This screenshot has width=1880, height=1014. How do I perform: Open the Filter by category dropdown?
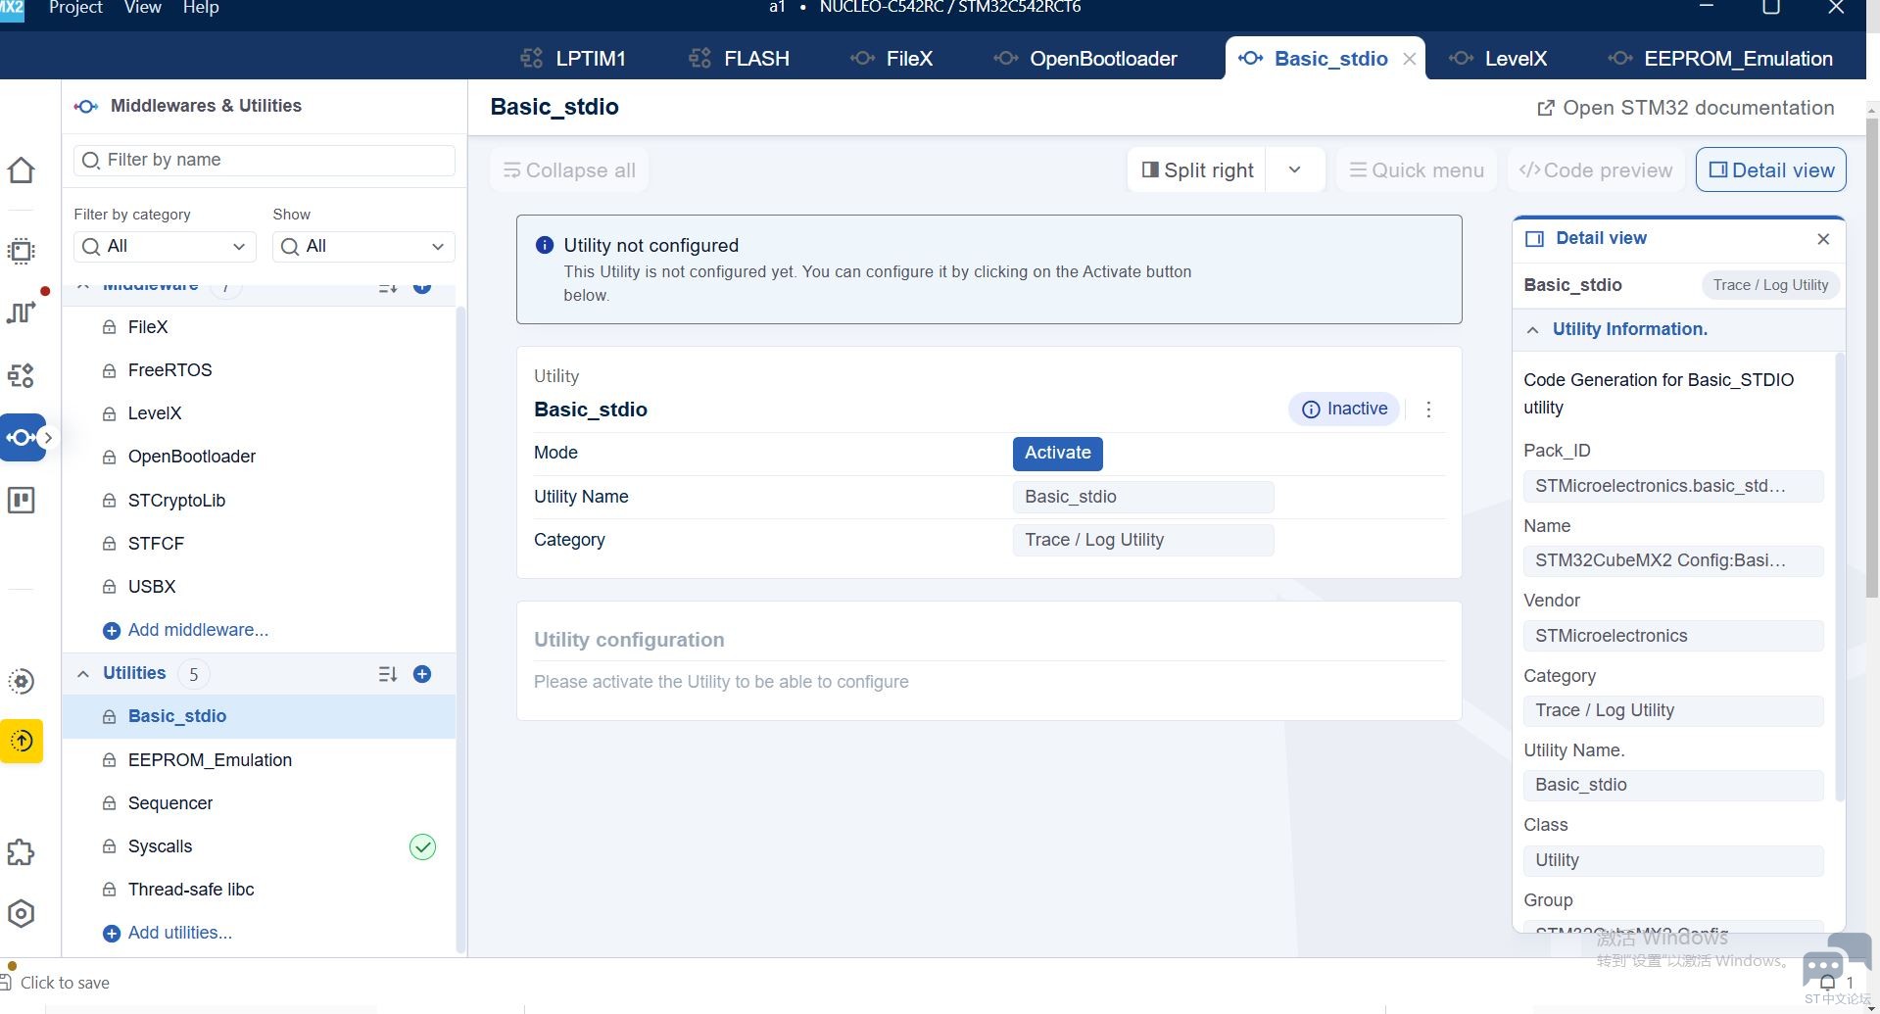click(165, 246)
